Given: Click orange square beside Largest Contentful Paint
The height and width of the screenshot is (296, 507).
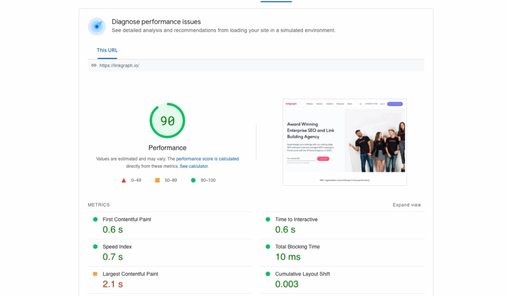Looking at the screenshot, I should tap(95, 274).
